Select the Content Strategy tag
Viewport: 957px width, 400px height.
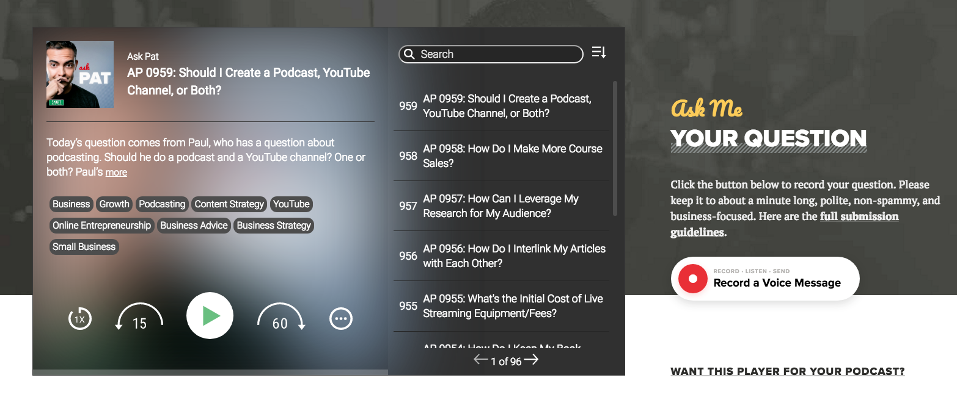229,204
